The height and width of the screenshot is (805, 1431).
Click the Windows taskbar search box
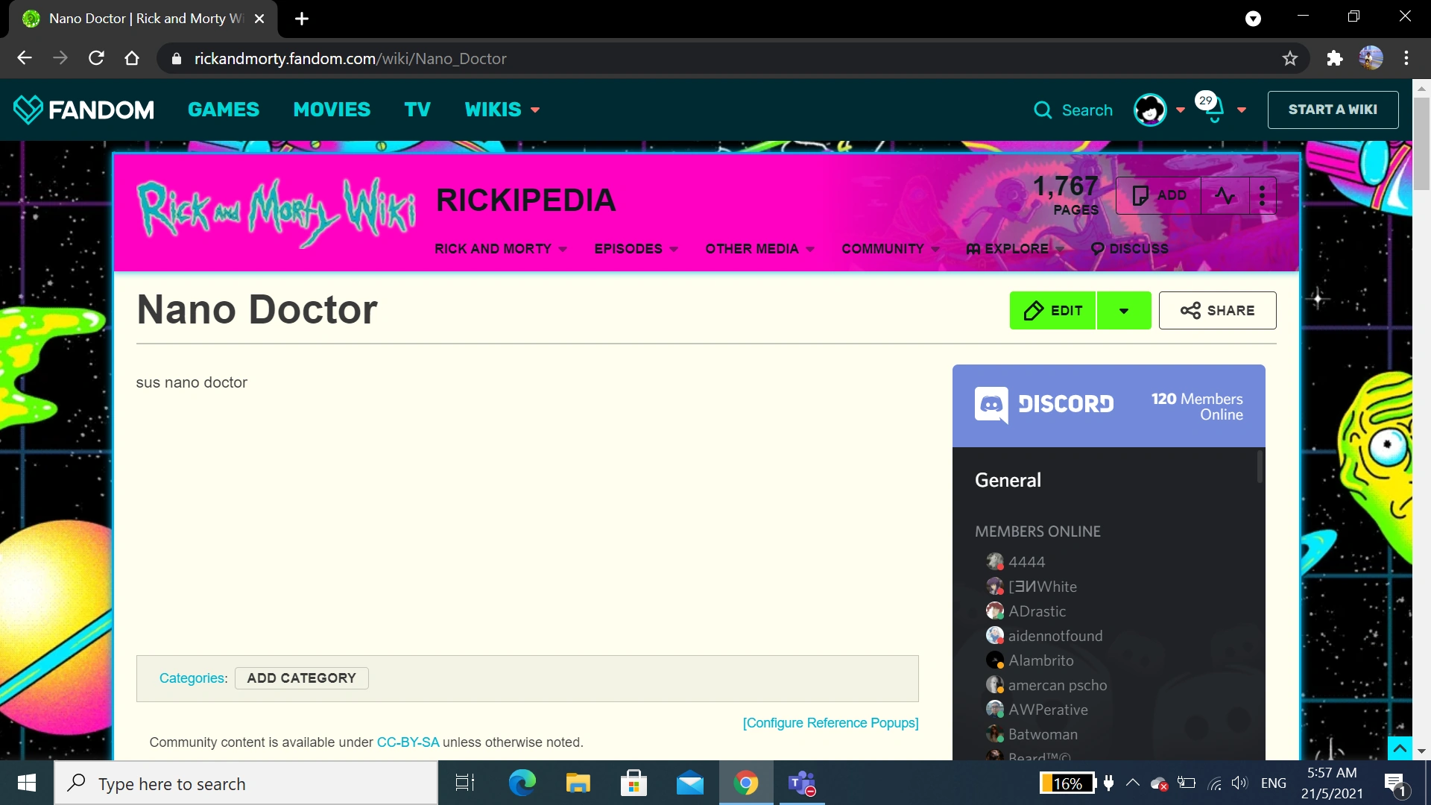tap(246, 783)
